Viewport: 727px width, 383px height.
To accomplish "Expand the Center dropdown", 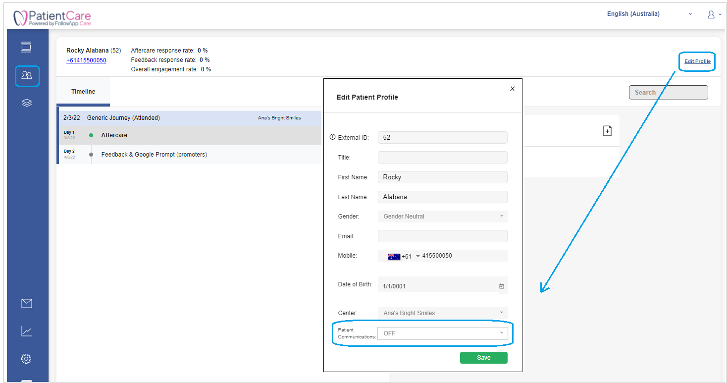I will click(x=443, y=313).
